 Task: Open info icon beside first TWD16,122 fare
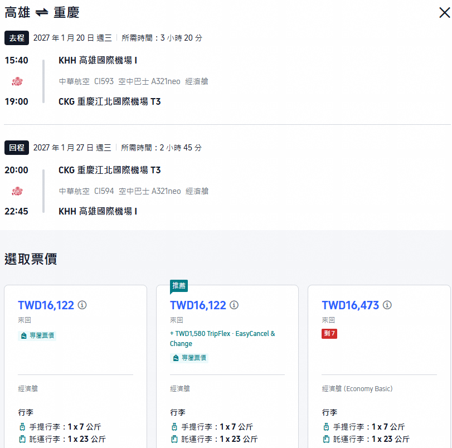(82, 305)
